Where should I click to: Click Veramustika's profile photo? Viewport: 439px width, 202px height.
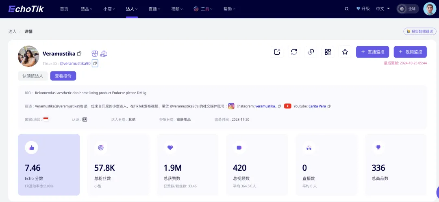click(x=28, y=56)
